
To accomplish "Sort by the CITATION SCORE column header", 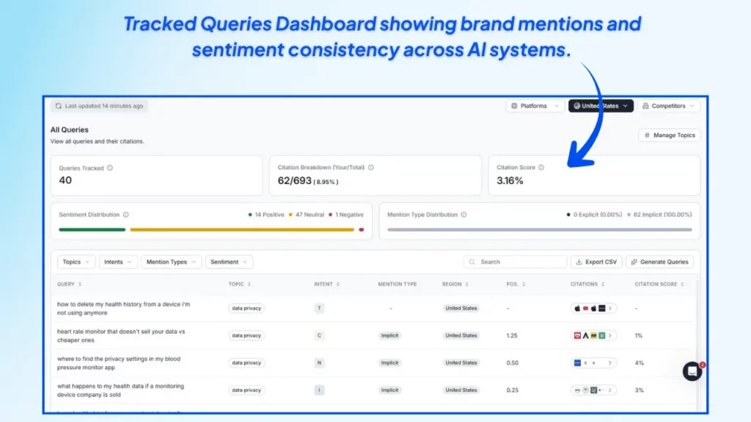I will 659,284.
